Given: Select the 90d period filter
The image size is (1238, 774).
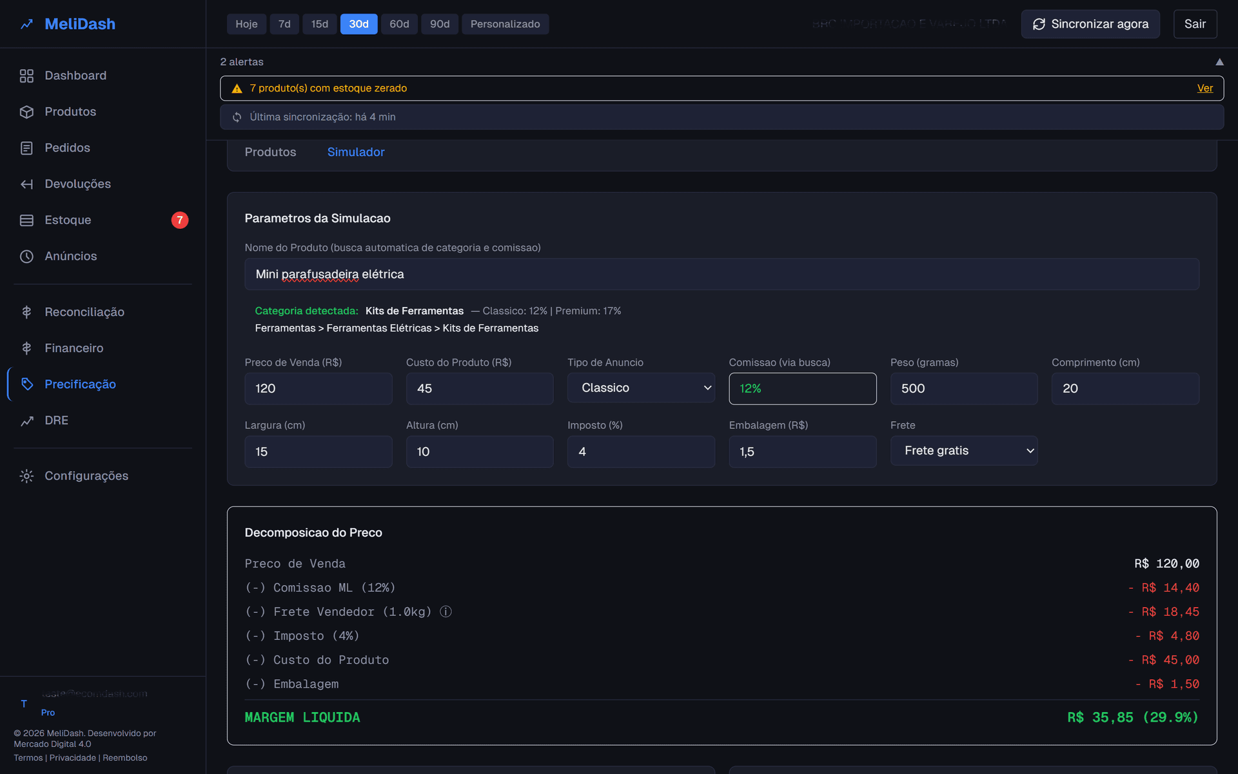Looking at the screenshot, I should point(439,24).
